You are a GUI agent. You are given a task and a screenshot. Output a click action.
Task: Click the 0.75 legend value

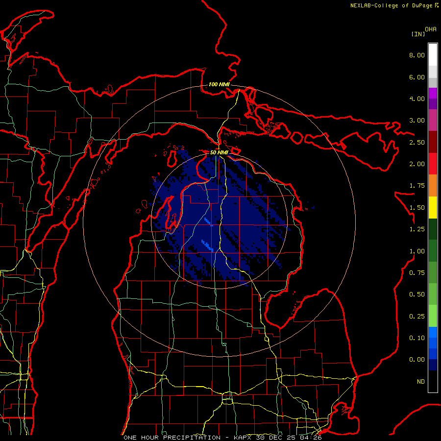417,273
